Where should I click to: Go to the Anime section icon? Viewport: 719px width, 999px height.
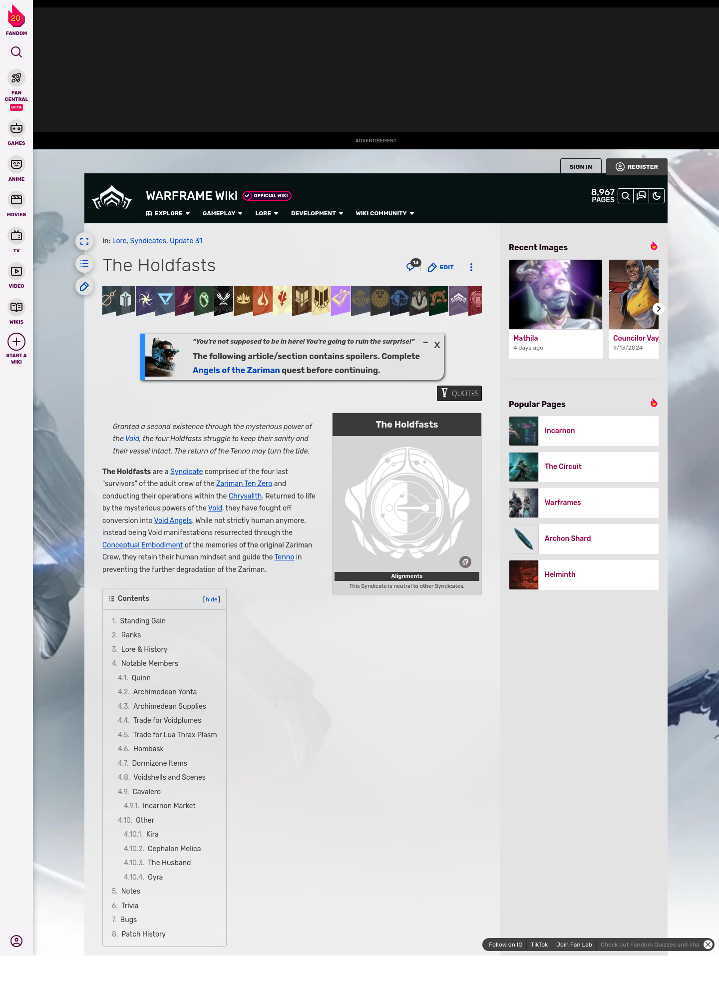coord(16,164)
